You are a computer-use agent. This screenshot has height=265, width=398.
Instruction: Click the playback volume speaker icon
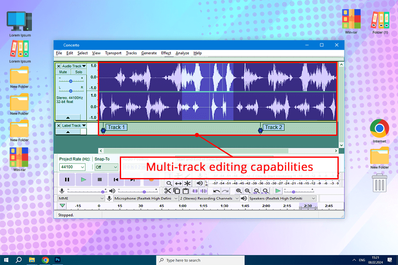tap(112, 191)
